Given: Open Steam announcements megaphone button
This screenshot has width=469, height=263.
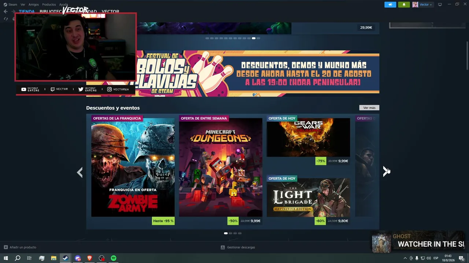Looking at the screenshot, I should point(390,4).
